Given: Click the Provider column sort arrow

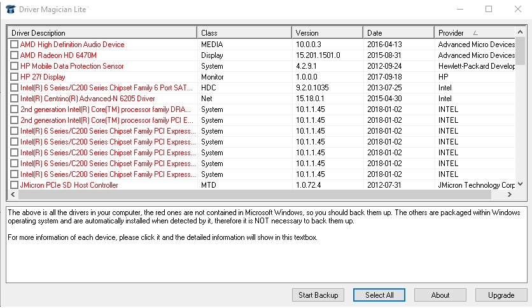Looking at the screenshot, I should tap(476, 32).
